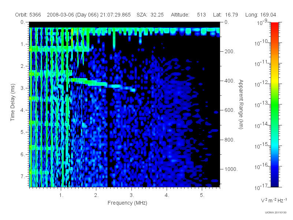The width and height of the screenshot is (293, 220).
Task: Click the Time Delay (ms) axis label
Action: 12,102
